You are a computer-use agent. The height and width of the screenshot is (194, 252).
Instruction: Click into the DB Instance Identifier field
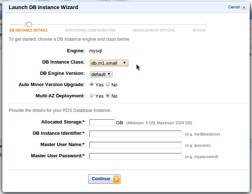[x=135, y=134]
